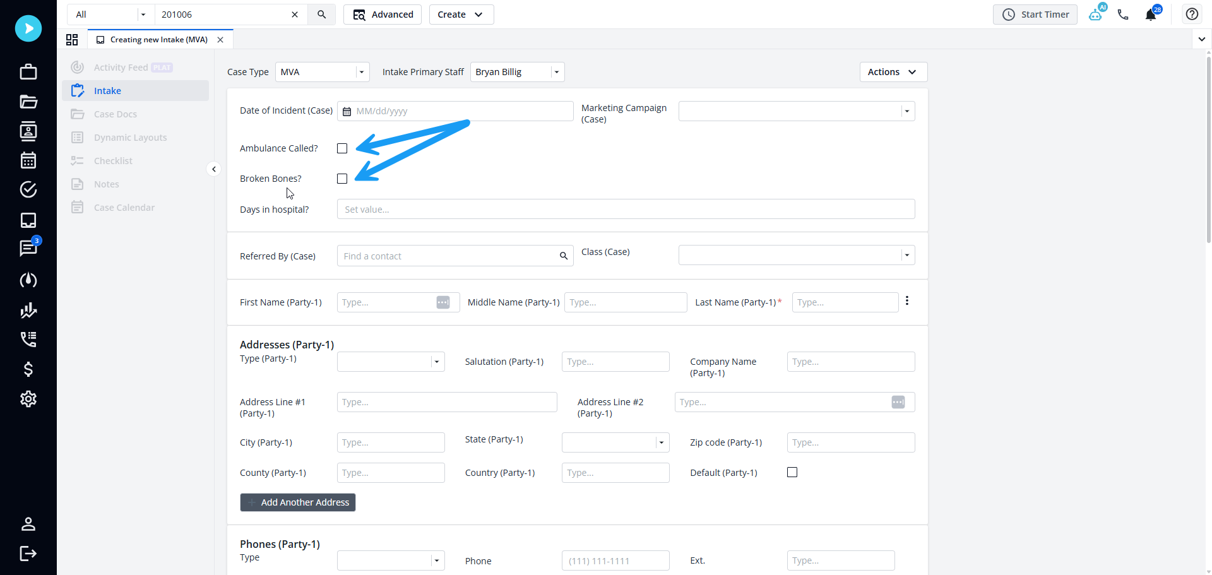The width and height of the screenshot is (1212, 575).
Task: Open the phone Type dropdown
Action: (x=391, y=560)
